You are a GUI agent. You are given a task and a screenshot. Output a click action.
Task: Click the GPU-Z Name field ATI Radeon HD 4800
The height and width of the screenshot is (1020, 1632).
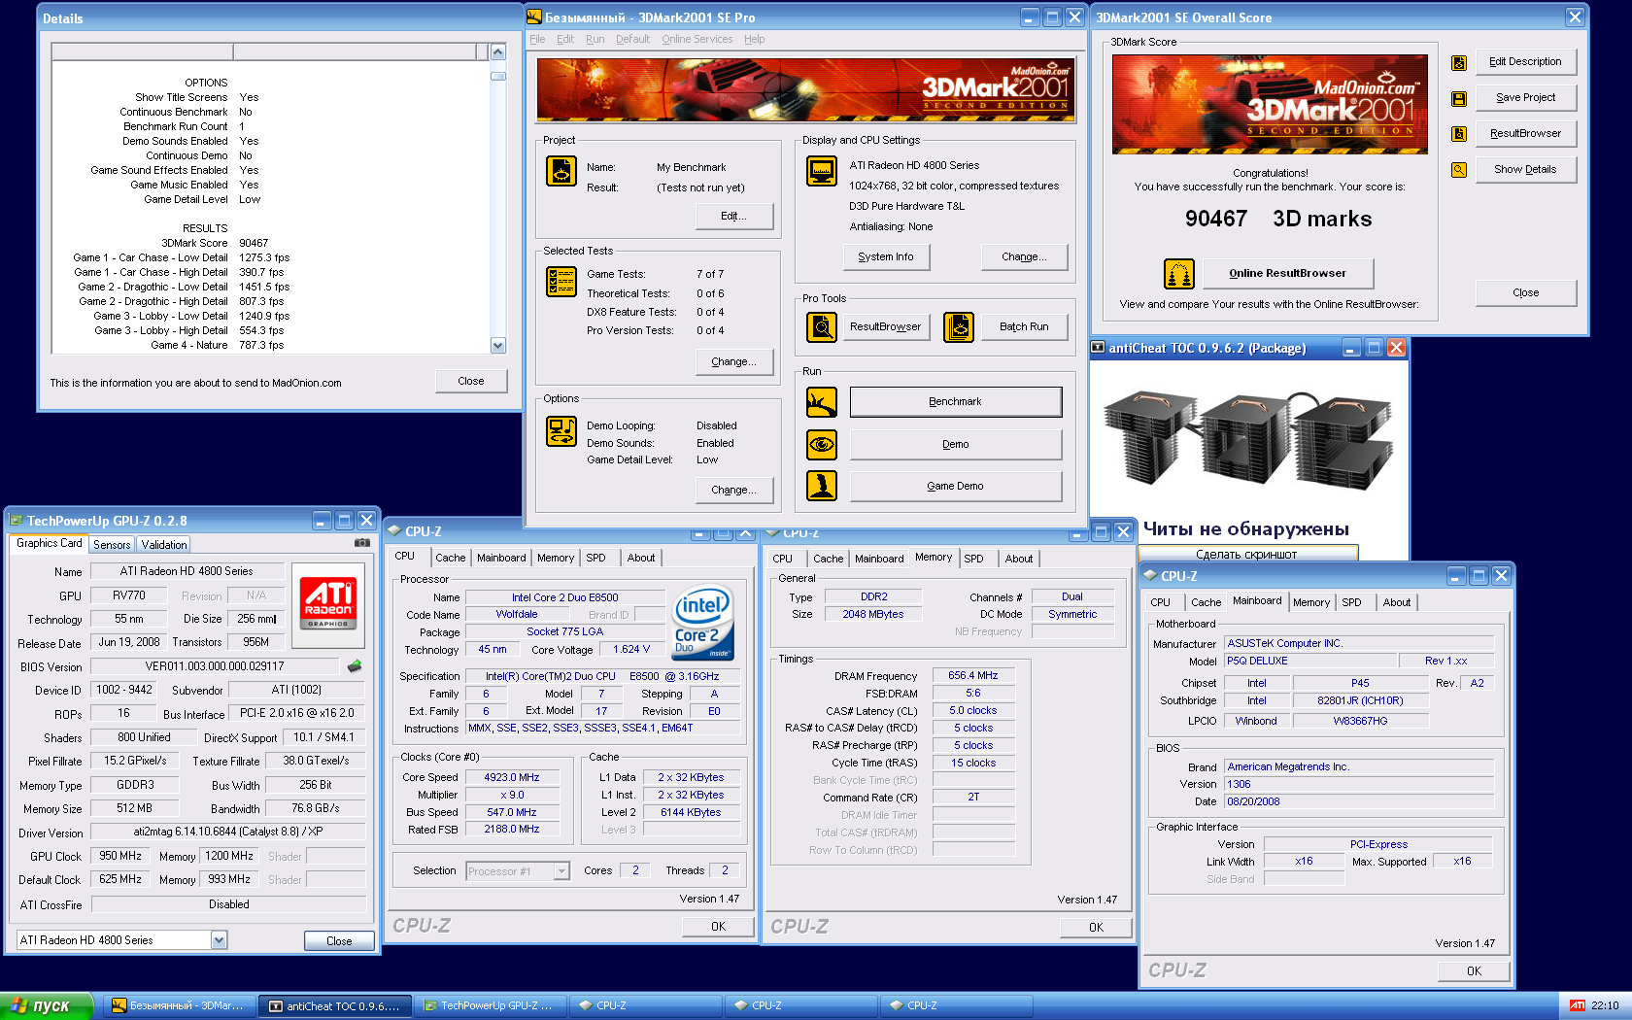click(x=187, y=571)
